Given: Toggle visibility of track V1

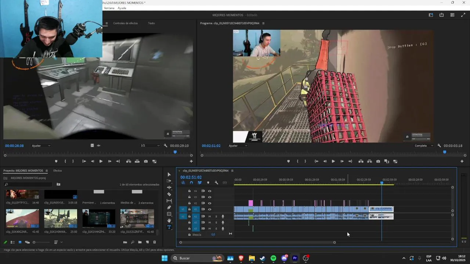Looking at the screenshot, I should click(210, 209).
